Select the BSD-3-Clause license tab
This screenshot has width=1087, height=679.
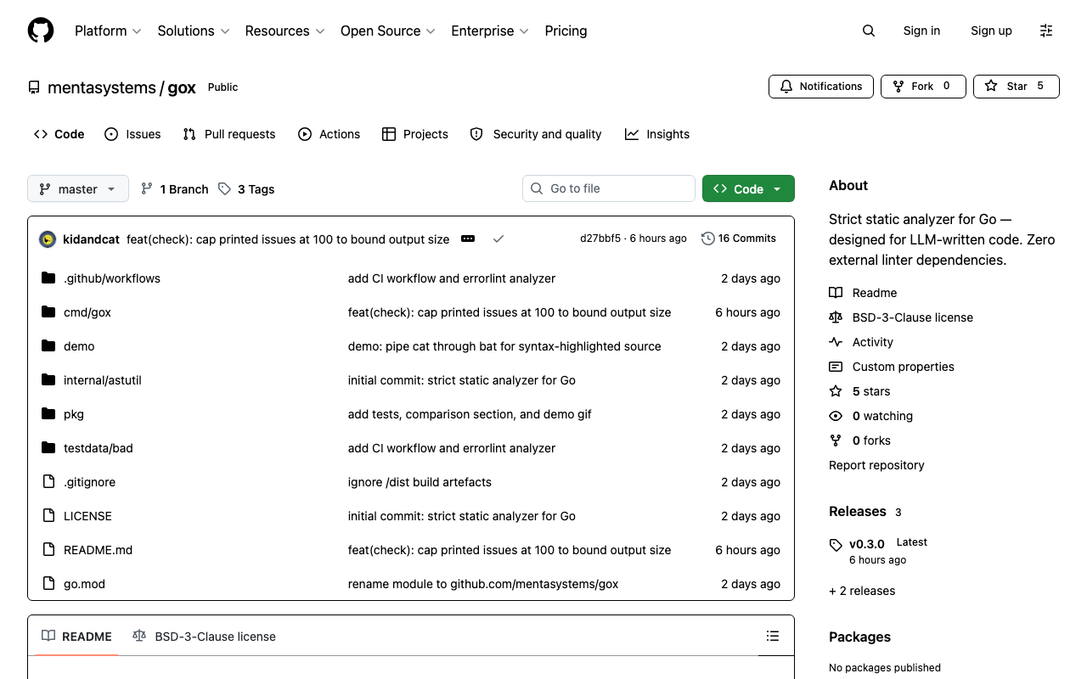point(205,637)
